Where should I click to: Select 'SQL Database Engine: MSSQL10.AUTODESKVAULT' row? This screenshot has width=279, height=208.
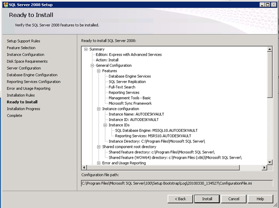tap(156, 130)
